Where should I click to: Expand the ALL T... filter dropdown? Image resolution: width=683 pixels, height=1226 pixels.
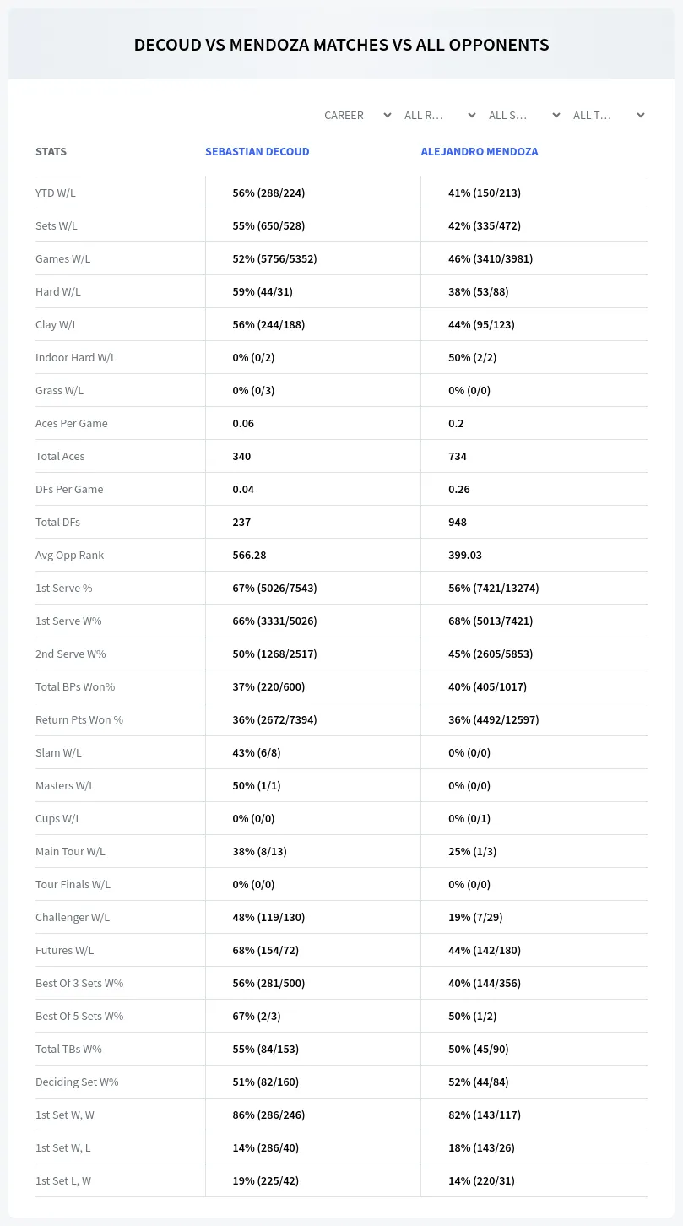(609, 115)
